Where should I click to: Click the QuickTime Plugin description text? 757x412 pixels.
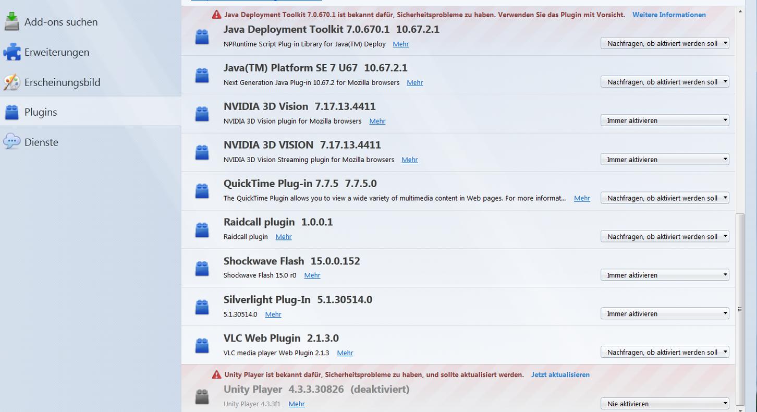coord(395,198)
